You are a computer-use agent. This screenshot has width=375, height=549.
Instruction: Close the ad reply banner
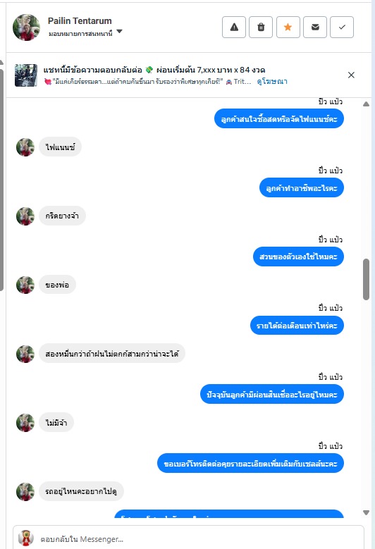pyautogui.click(x=351, y=75)
